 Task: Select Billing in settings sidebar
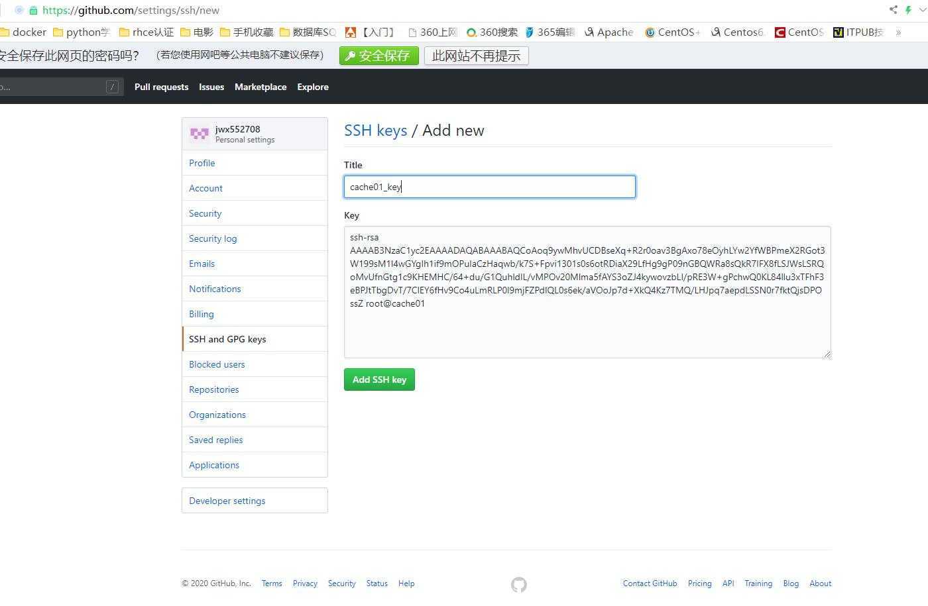(x=255, y=314)
